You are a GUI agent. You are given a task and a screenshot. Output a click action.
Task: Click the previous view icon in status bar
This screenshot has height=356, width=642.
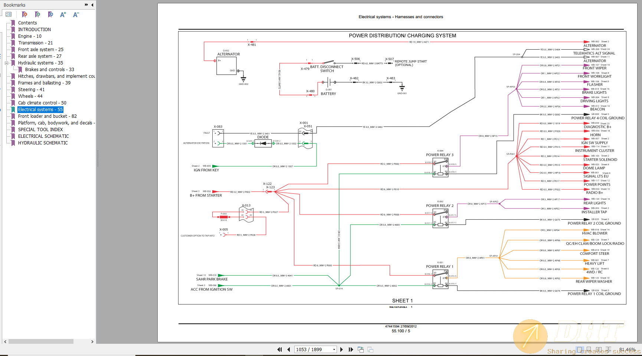(x=360, y=349)
